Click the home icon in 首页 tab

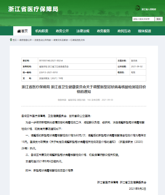19,31
